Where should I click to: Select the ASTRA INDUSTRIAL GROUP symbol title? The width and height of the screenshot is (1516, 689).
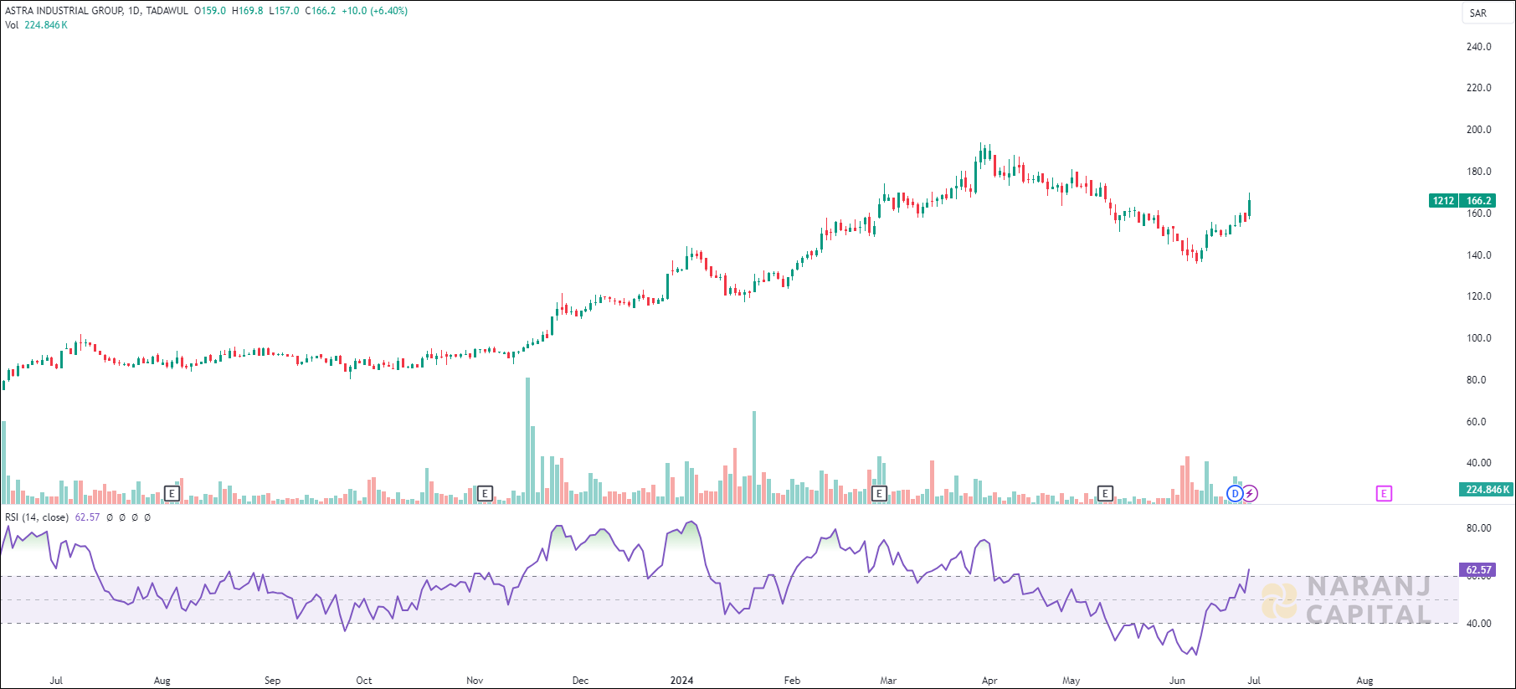pyautogui.click(x=64, y=11)
